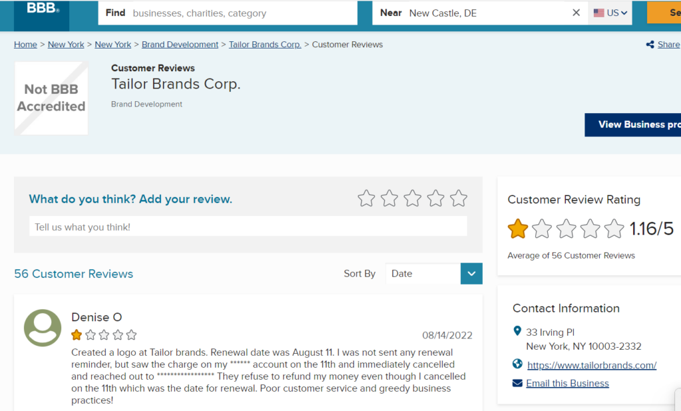Screen dimensions: 681x411
Task: Click the Customer Review Rating heading
Action: tap(574, 200)
